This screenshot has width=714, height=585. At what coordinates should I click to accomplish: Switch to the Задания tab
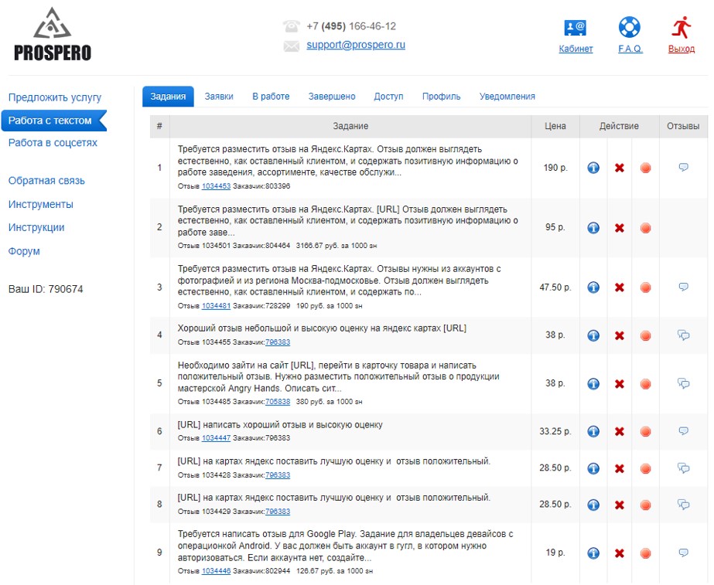tap(168, 97)
